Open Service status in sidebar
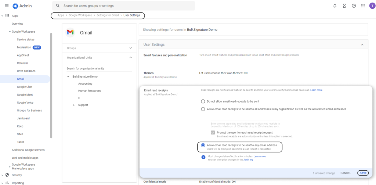This screenshot has height=185, width=376. coord(26,40)
